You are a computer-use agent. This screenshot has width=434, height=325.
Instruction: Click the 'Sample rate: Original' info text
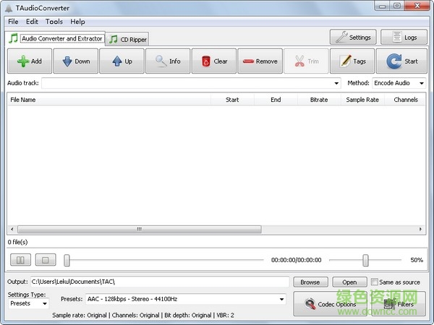coord(80,315)
